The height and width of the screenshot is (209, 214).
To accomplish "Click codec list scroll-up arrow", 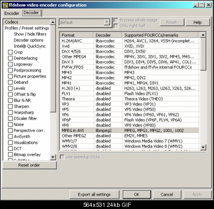I will 203,35.
